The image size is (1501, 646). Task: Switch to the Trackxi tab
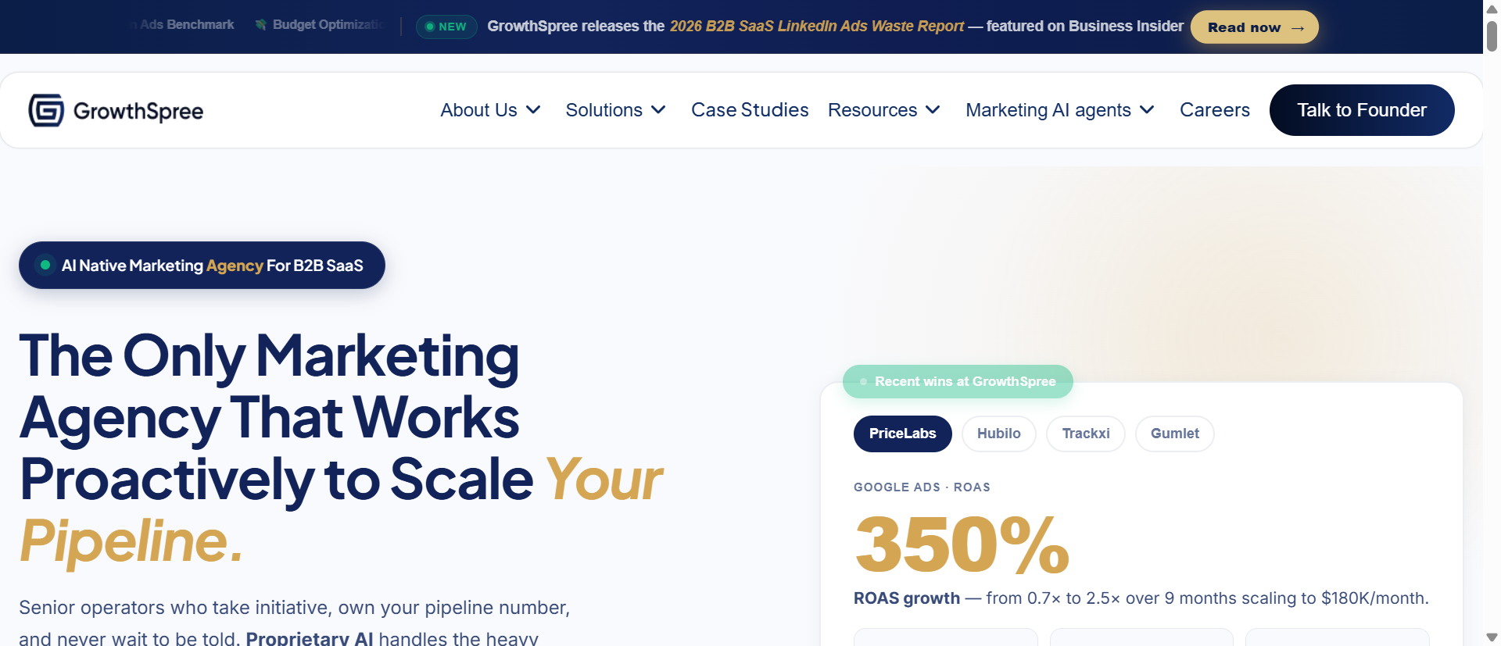[1085, 434]
